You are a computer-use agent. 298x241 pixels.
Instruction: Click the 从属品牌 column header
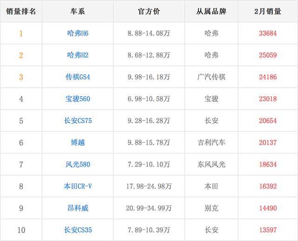(x=211, y=12)
